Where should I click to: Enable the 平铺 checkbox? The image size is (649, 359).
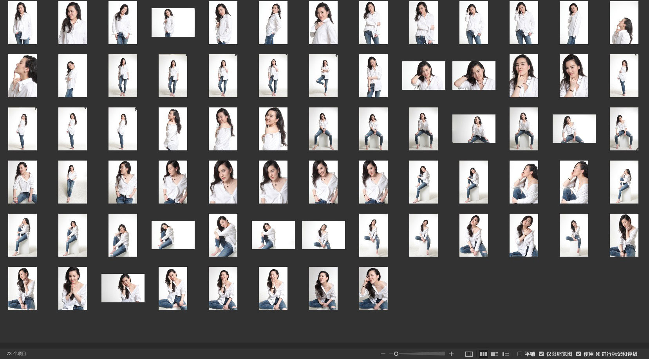click(520, 354)
